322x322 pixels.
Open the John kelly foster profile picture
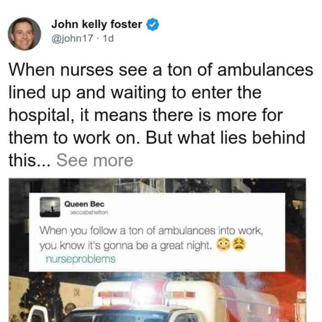click(x=24, y=34)
